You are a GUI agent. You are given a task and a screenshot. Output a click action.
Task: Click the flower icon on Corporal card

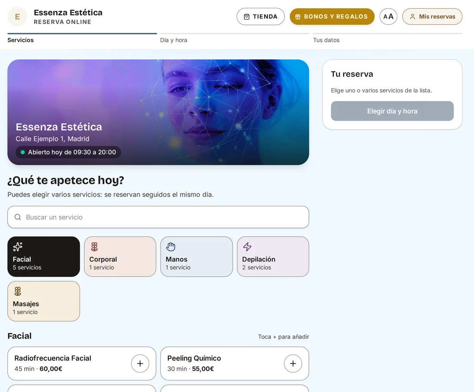94,247
